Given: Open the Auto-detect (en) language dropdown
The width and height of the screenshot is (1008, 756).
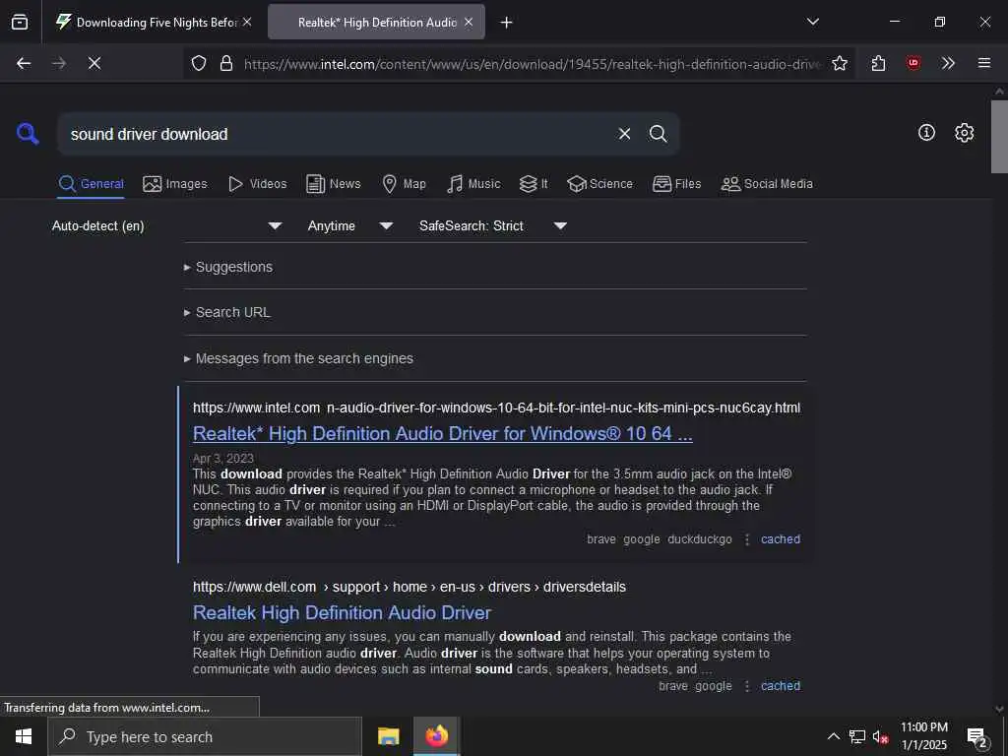Looking at the screenshot, I should click(166, 225).
